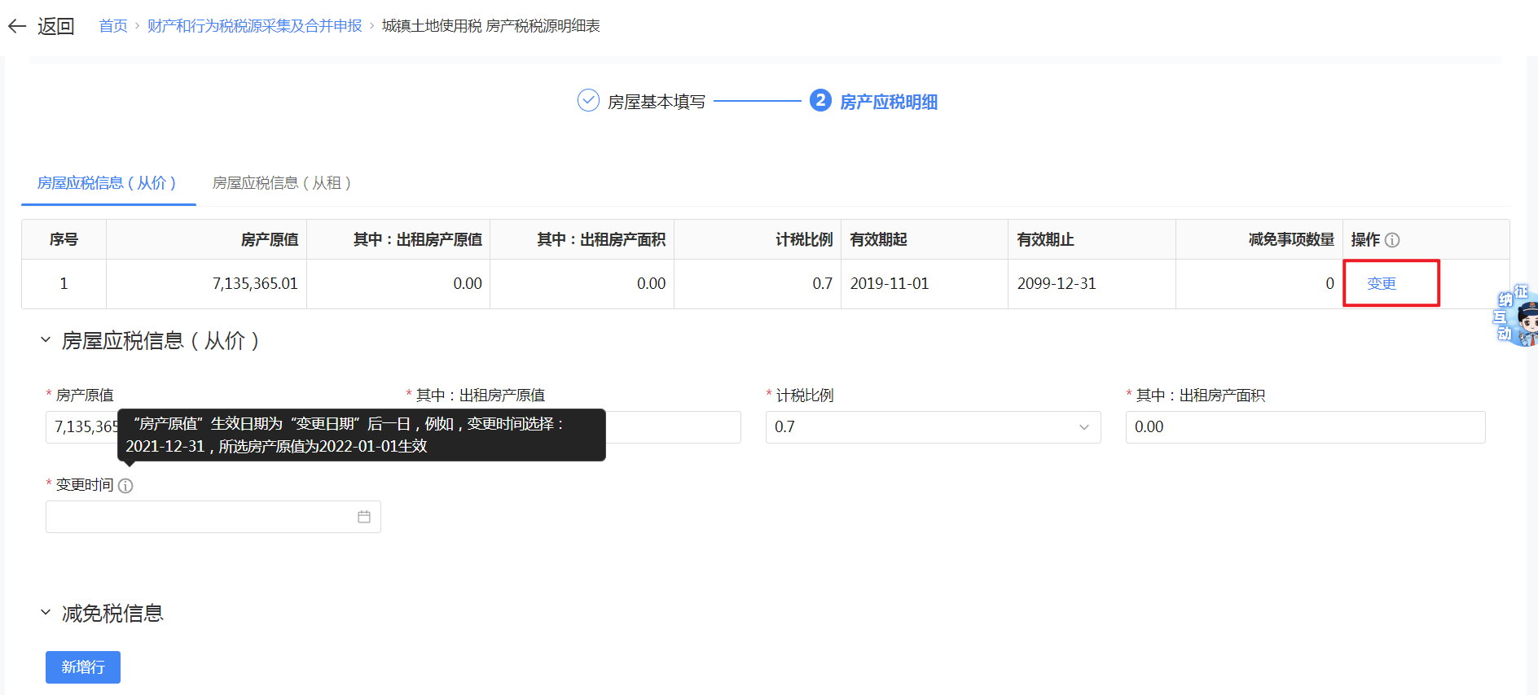
Task: Focus the 其中：出租房产面积 input field
Action: click(1304, 427)
